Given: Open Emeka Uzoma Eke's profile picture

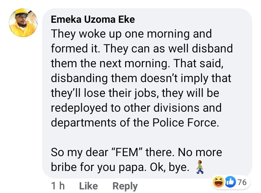Looking at the screenshot, I should pos(22,23).
